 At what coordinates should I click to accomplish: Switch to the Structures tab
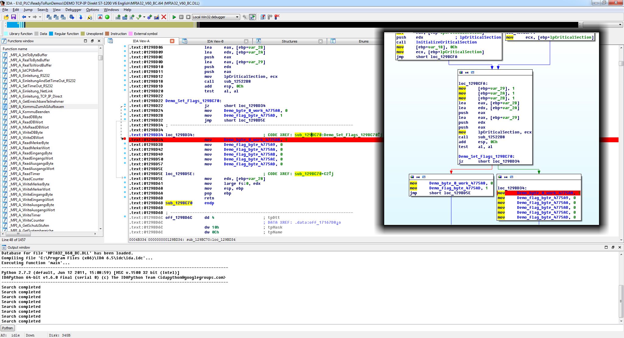289,41
